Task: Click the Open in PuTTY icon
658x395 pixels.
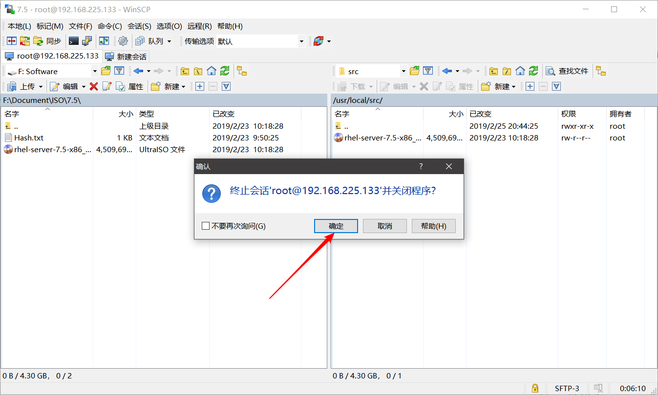Action: coord(86,41)
